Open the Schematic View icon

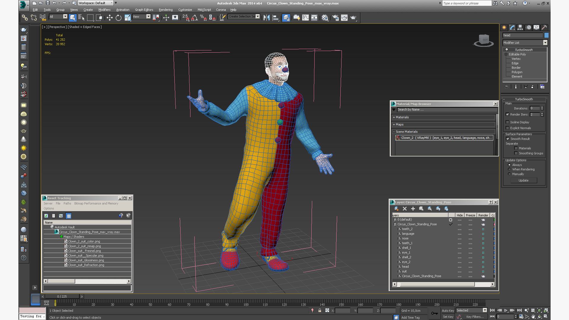pos(314,18)
